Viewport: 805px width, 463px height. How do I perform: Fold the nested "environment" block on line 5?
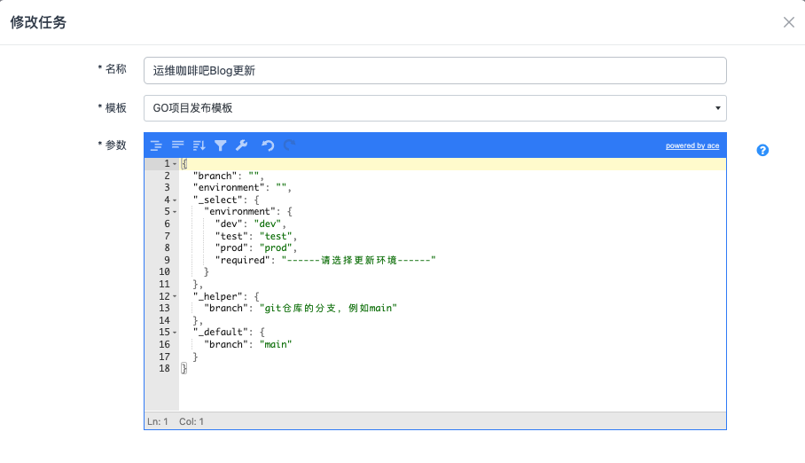175,212
